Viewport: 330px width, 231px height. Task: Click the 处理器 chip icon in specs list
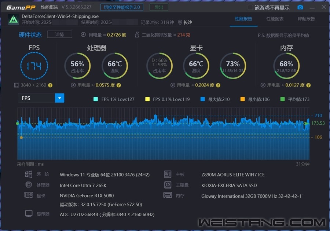point(29,185)
